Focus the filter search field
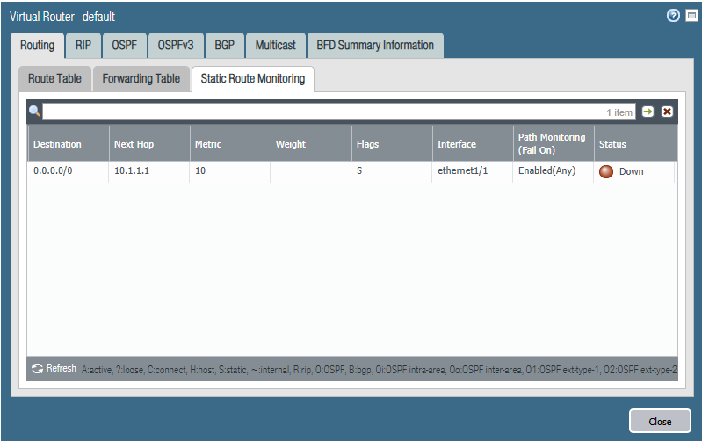 click(339, 112)
